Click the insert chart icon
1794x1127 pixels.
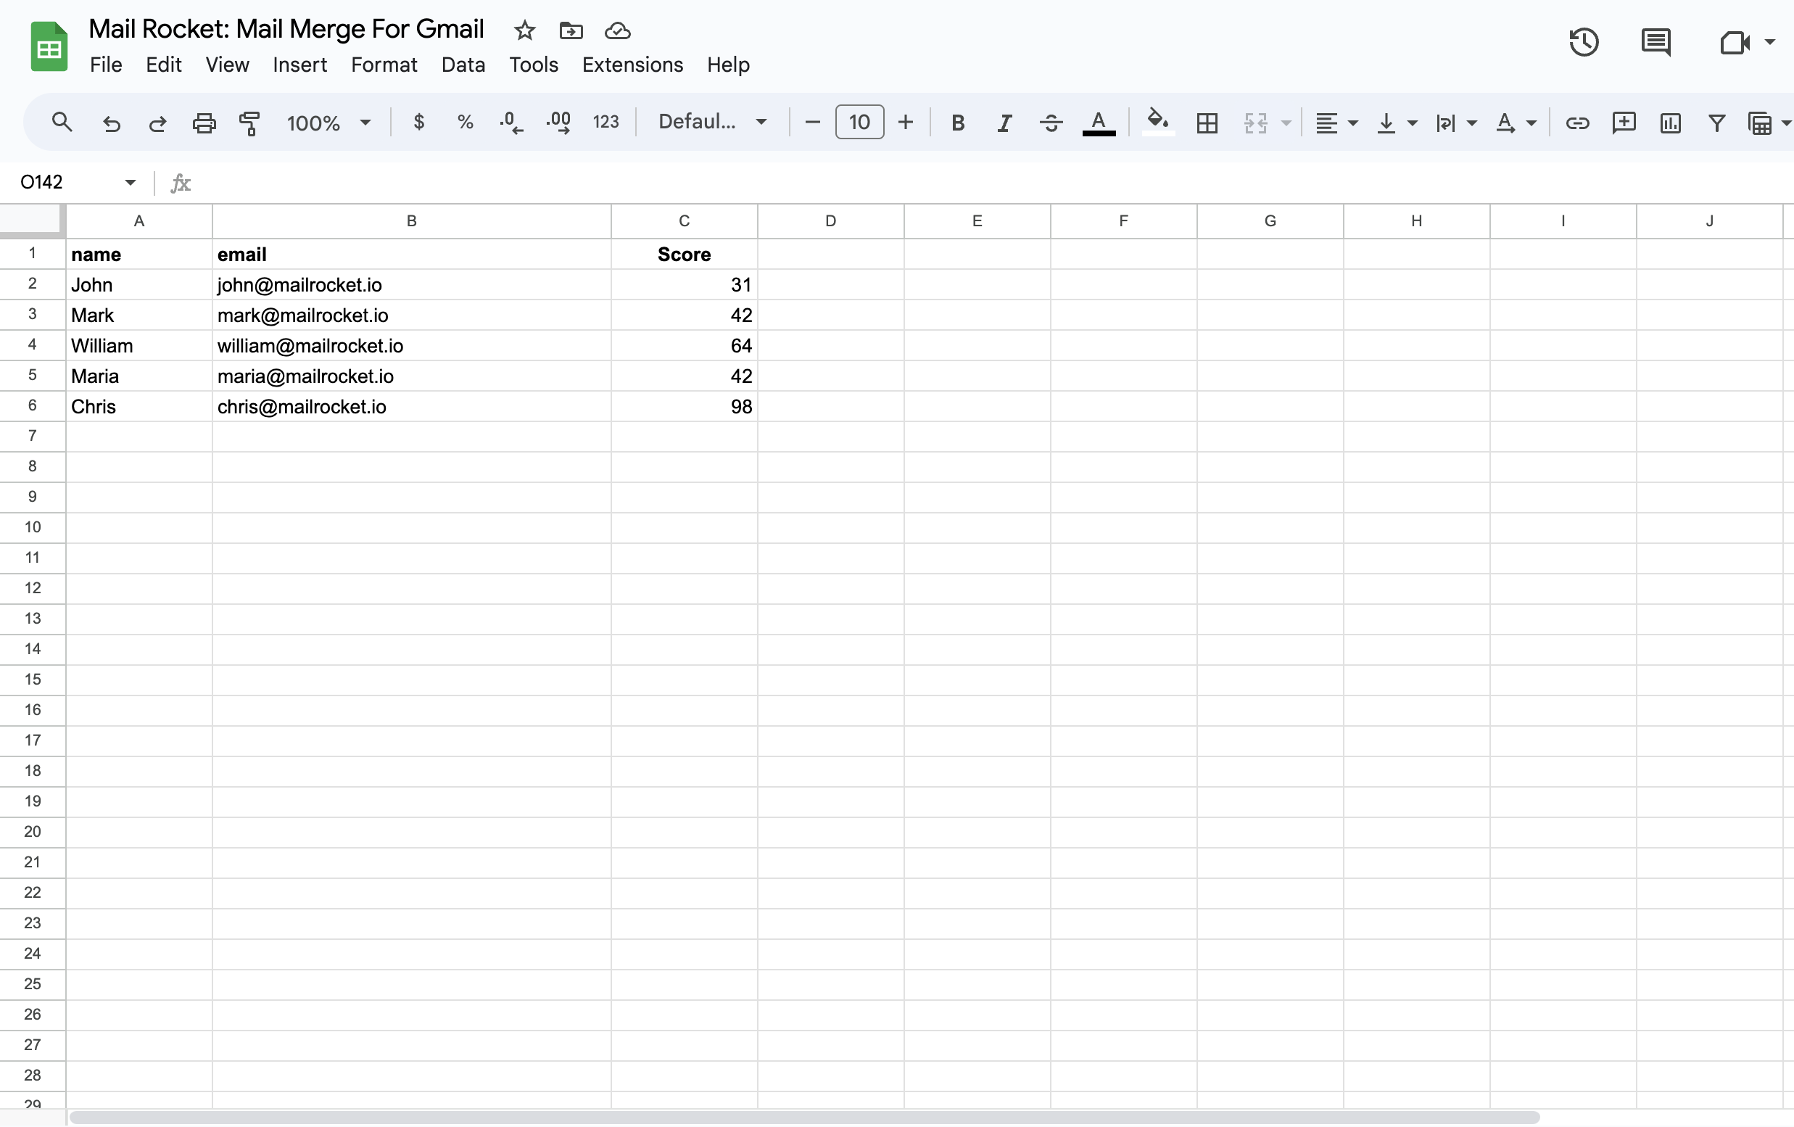[1670, 123]
